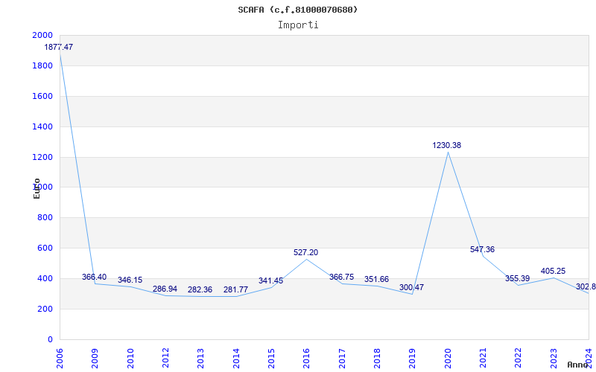Image resolution: width=596 pixels, height=372 pixels.
Task: Click the 366.40 data label
Action: 95,277
